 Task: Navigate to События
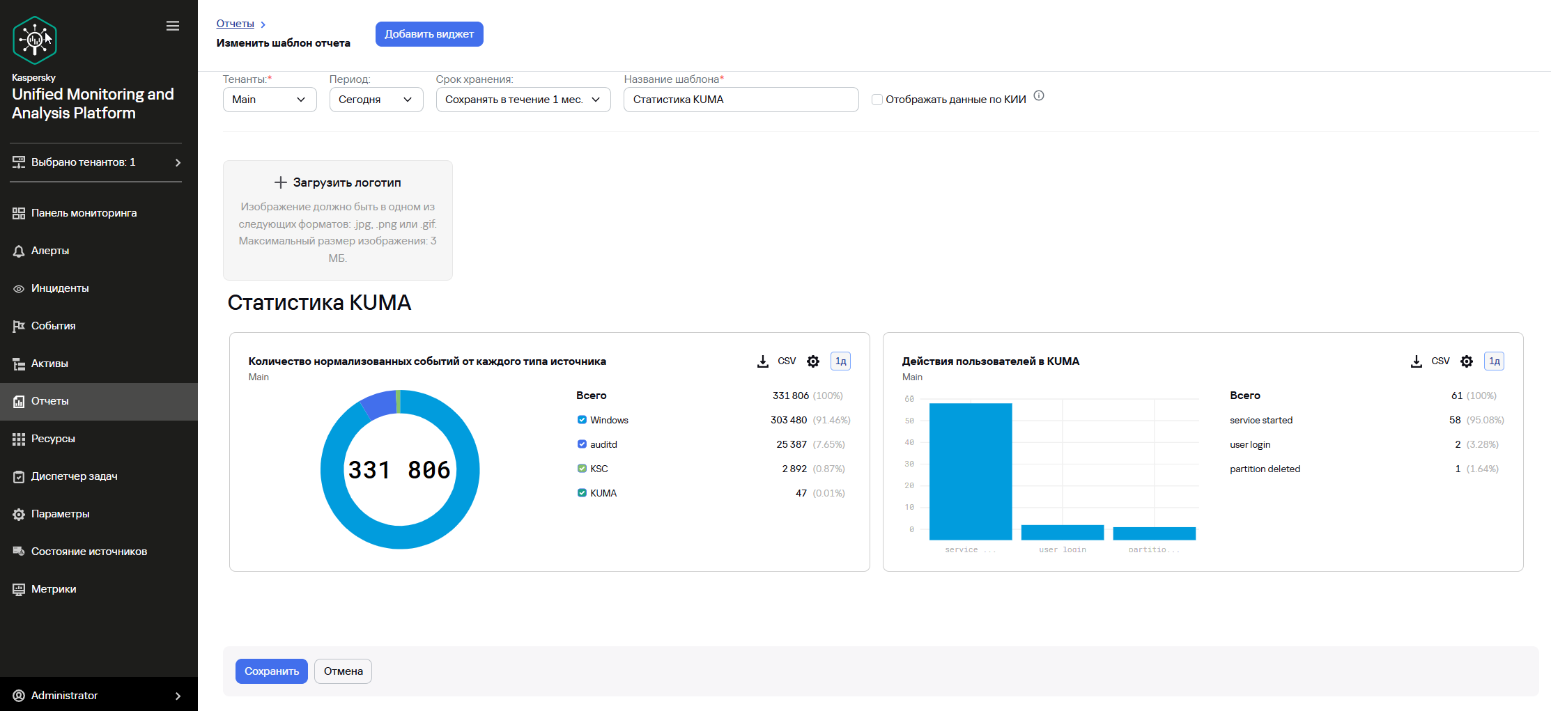tap(99, 326)
